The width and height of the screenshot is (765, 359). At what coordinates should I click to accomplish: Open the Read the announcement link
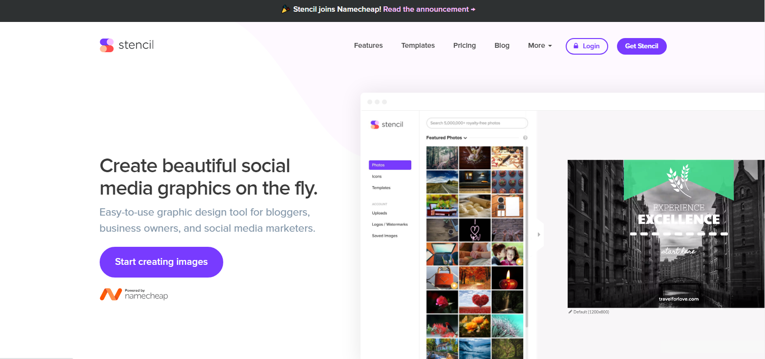coord(429,9)
